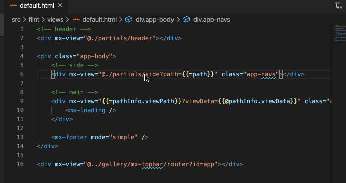Click the '@./partials/header' string on line 2
Image resolution: width=346 pixels, height=183 pixels.
tap(120, 38)
